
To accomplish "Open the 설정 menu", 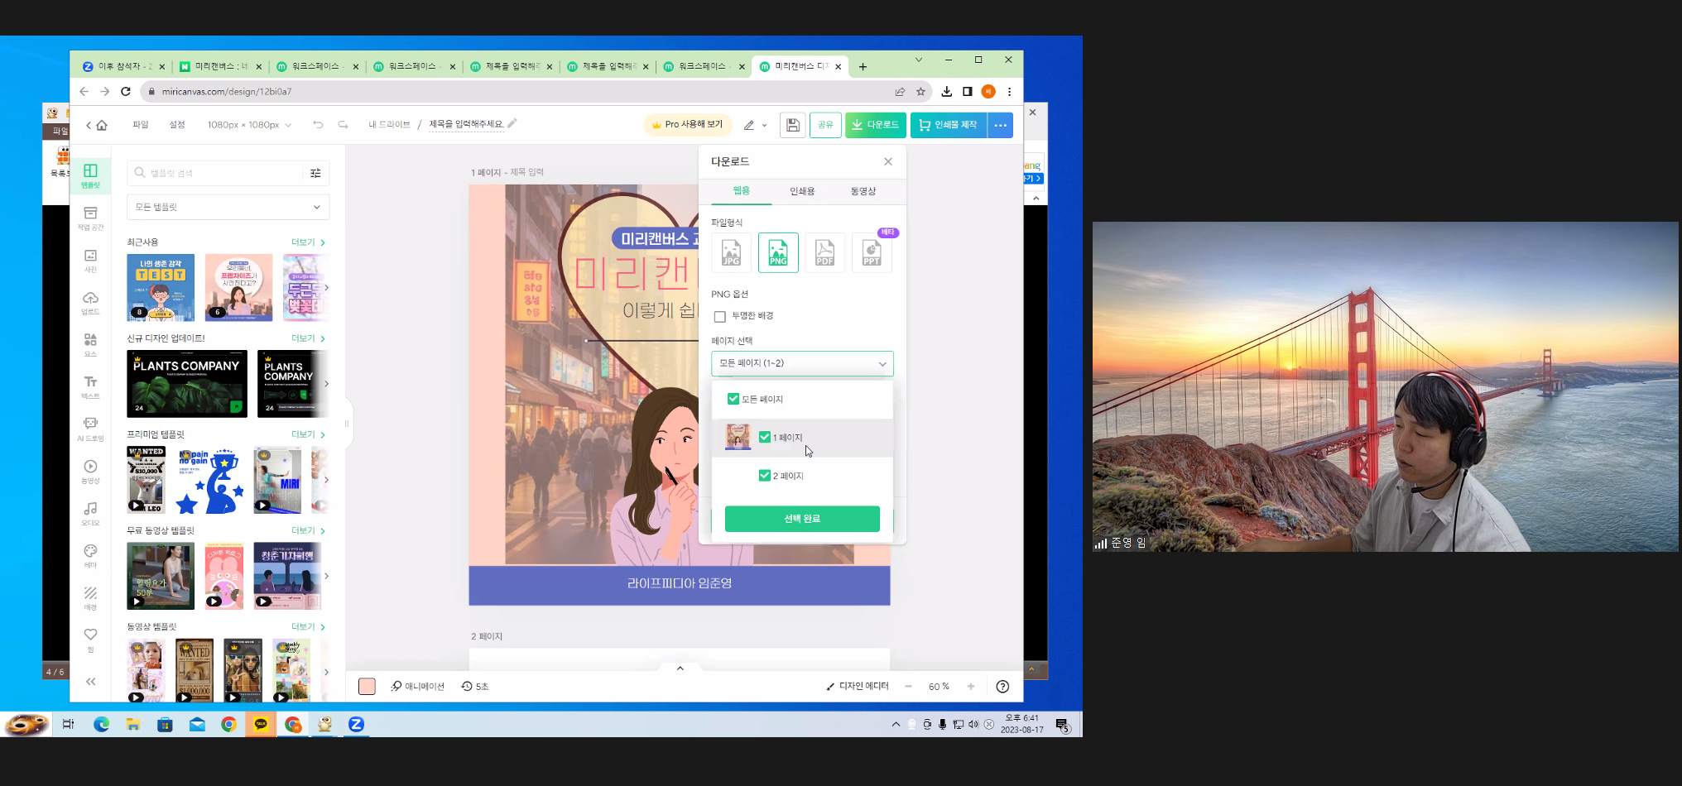I will pyautogui.click(x=177, y=125).
